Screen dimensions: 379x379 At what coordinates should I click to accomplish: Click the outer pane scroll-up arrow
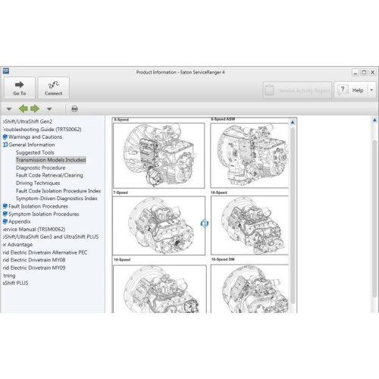(x=374, y=120)
